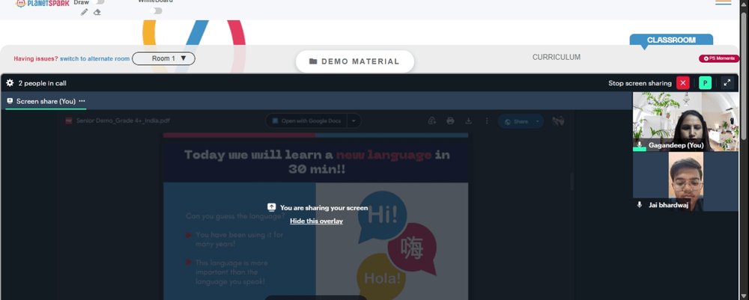Select the Screen share (You) tab
This screenshot has width=749, height=300.
(x=46, y=101)
